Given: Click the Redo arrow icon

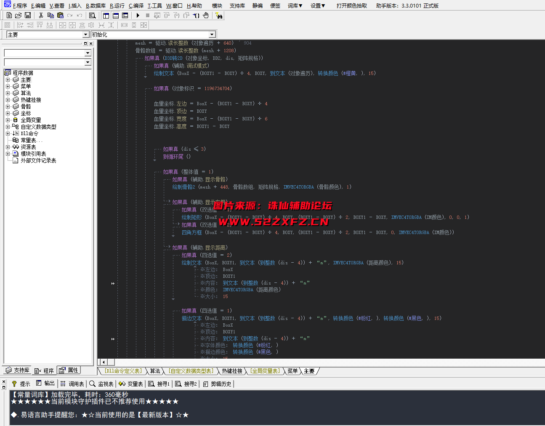Looking at the screenshot, I should coord(70,16).
